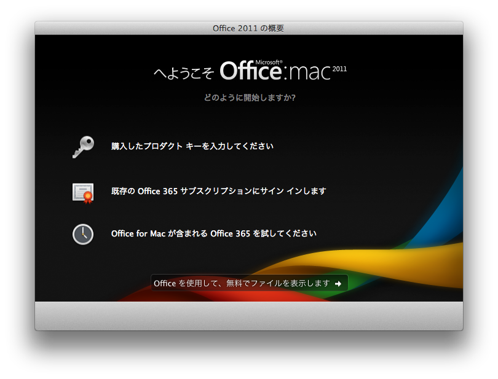
Task: Click the Office 2011 の概要 window title
Action: coord(248,28)
